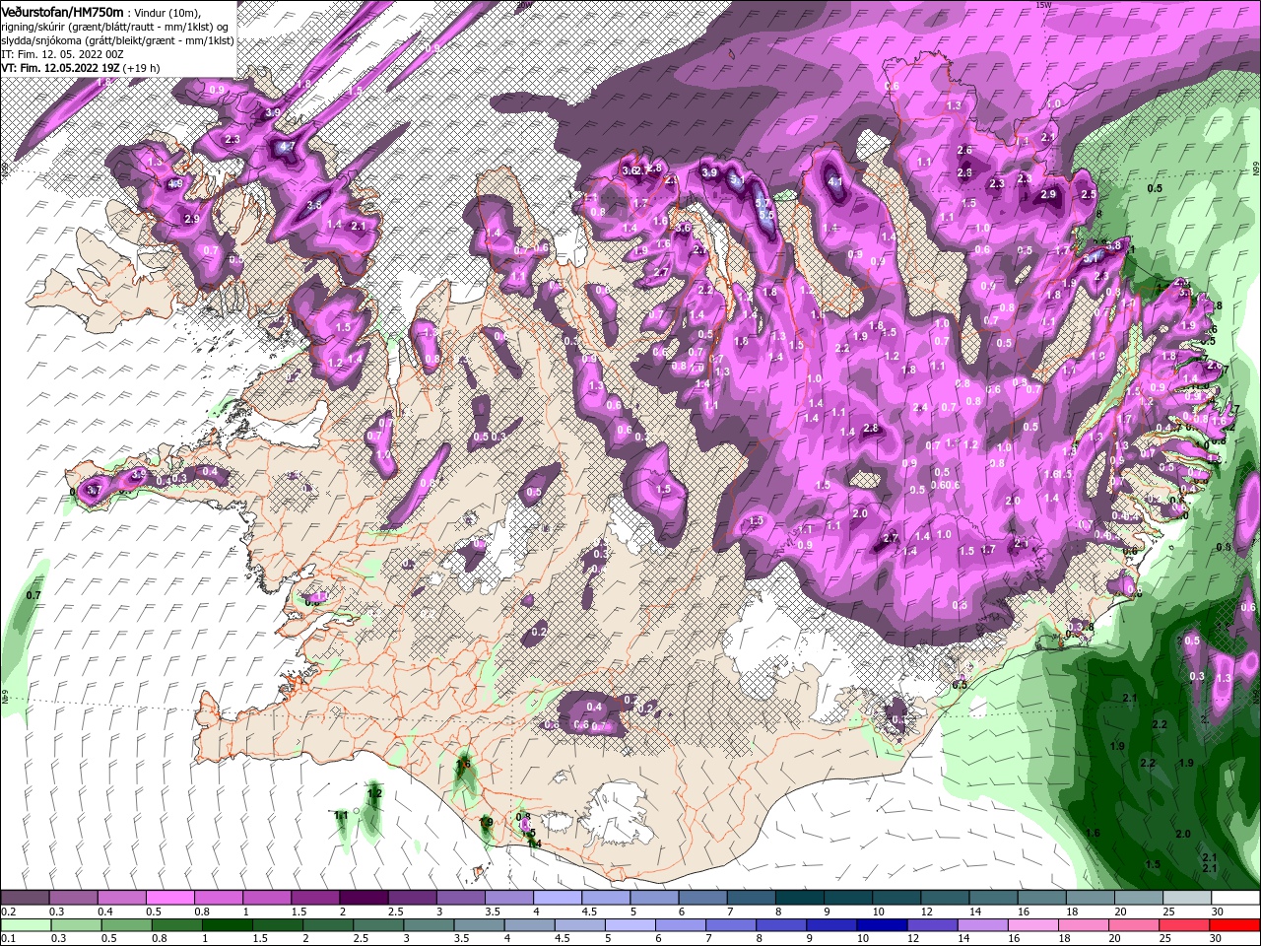Click the 0.2 swatch in purple legend row
1261x946 pixels.
[x=25, y=899]
